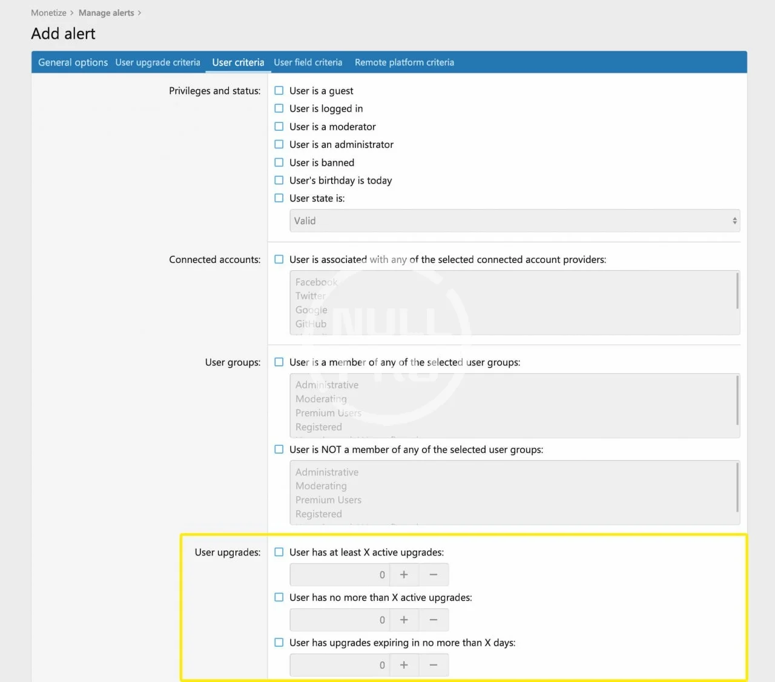This screenshot has width=775, height=682.
Task: Toggle 'User is banned' checkbox
Action: point(279,162)
